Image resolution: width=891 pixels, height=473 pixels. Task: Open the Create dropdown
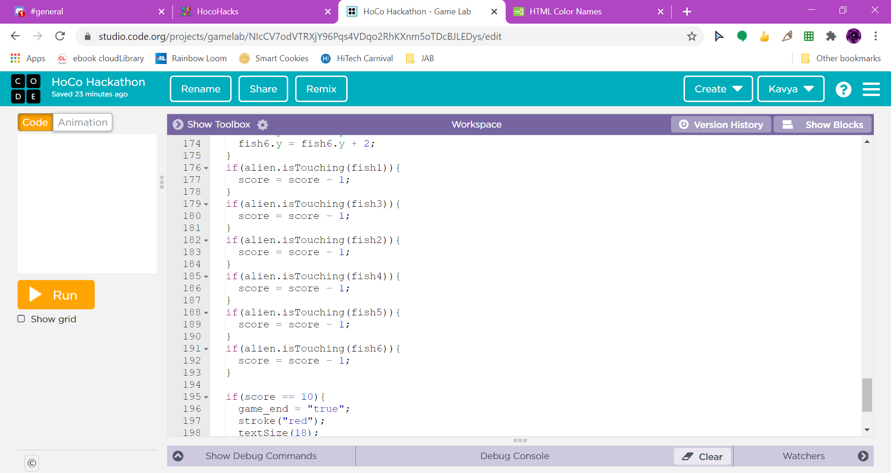tap(718, 89)
